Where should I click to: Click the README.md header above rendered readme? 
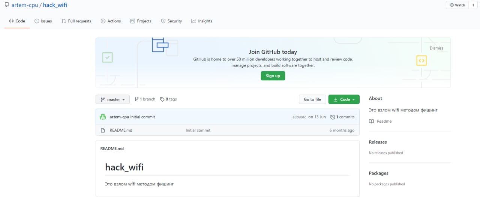tap(112, 148)
